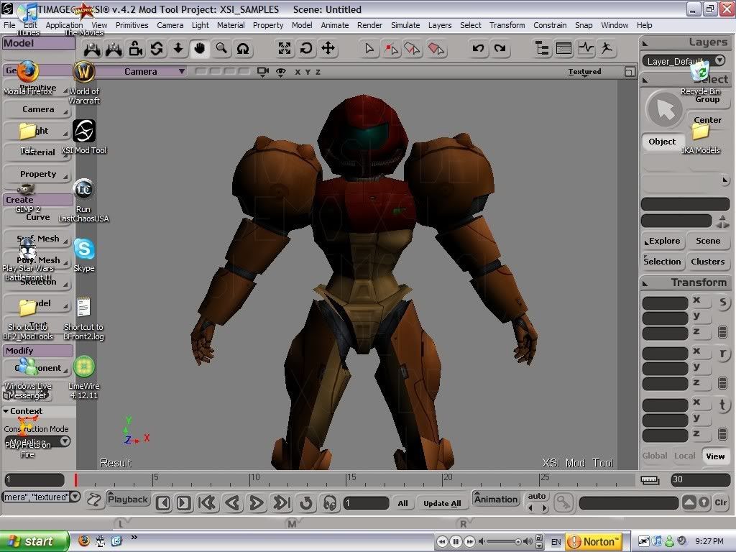Open the Textured display mode menu
The image size is (736, 552).
(x=584, y=72)
